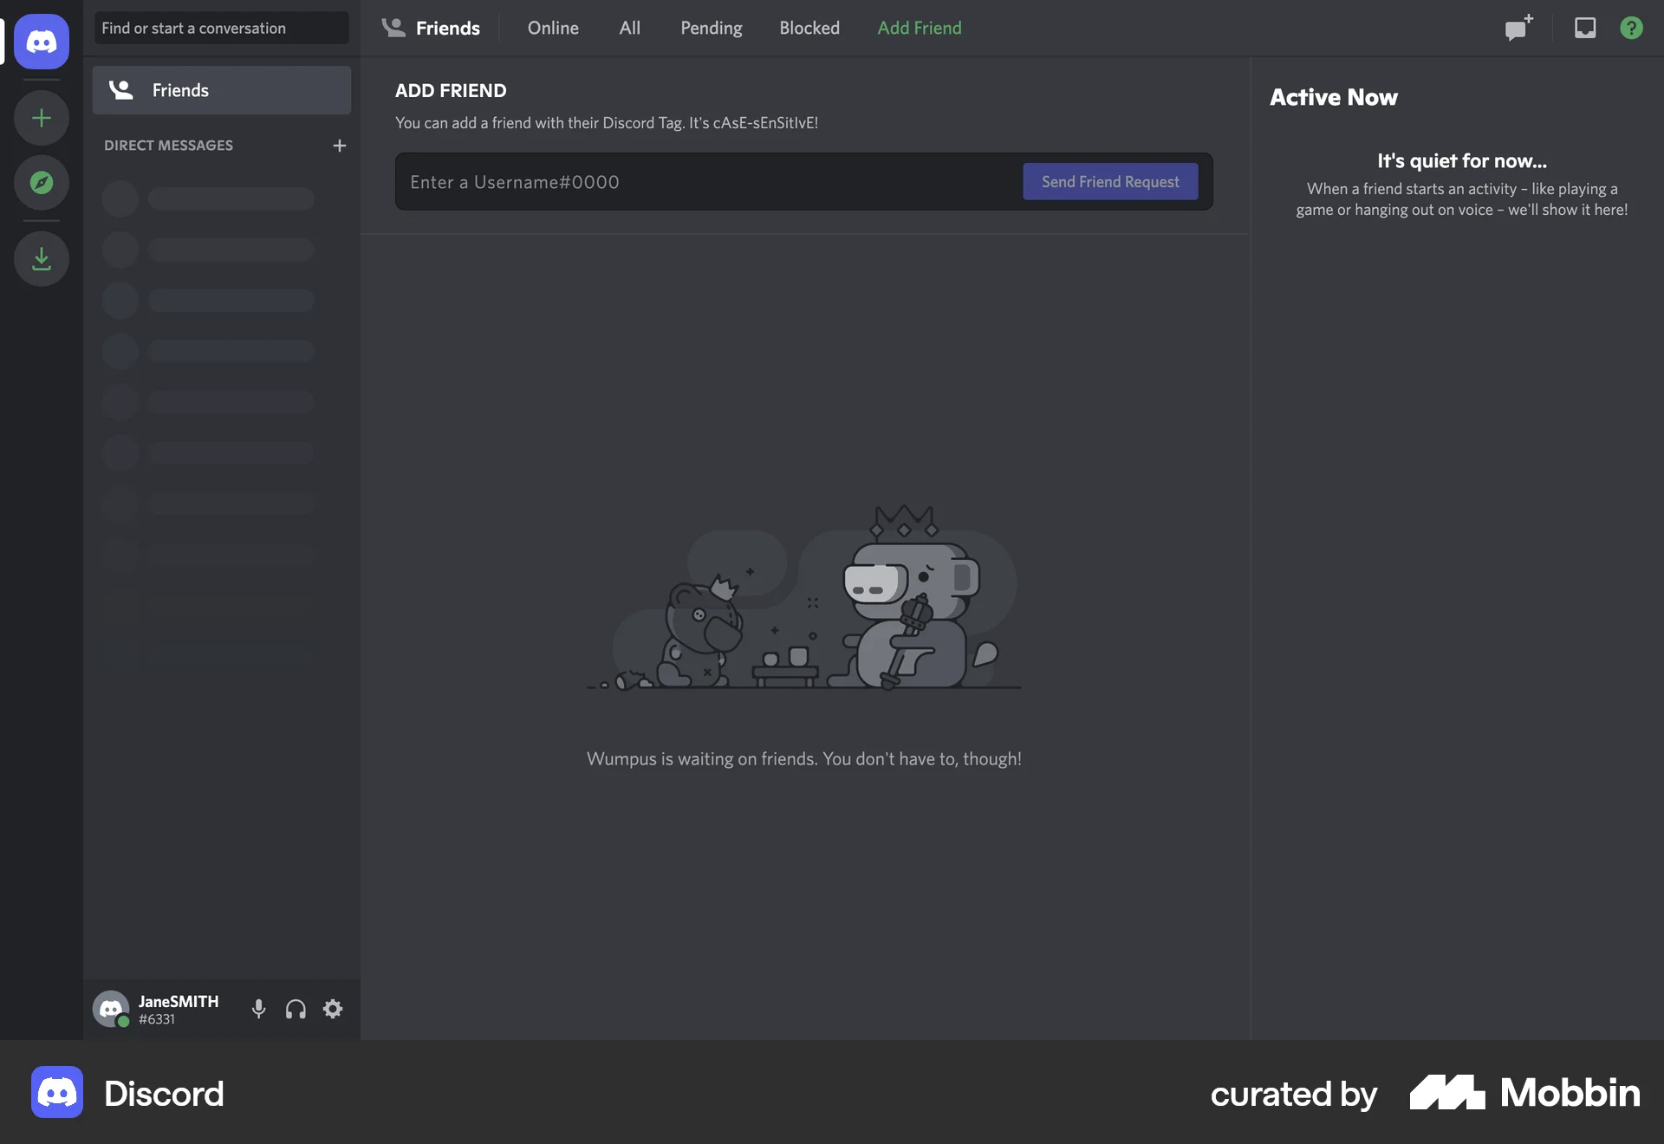Click JaneSMITH's avatar
Viewport: 1664px width, 1144px height.
pyautogui.click(x=111, y=1009)
